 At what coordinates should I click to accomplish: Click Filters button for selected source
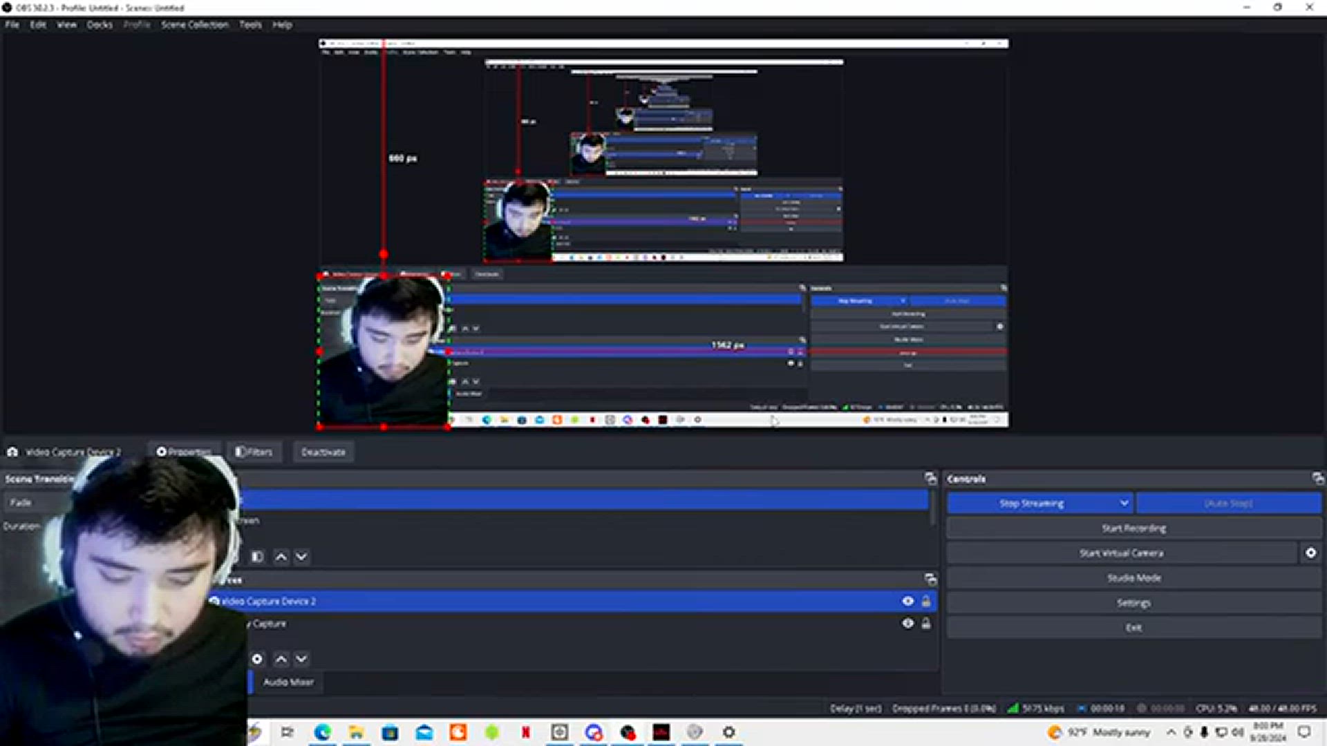(x=254, y=452)
